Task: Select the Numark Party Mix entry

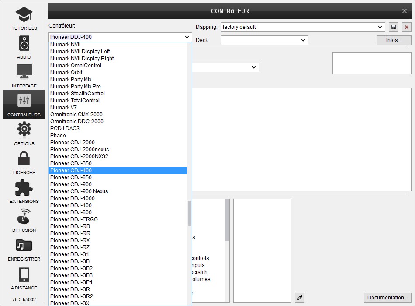Action: coord(118,79)
